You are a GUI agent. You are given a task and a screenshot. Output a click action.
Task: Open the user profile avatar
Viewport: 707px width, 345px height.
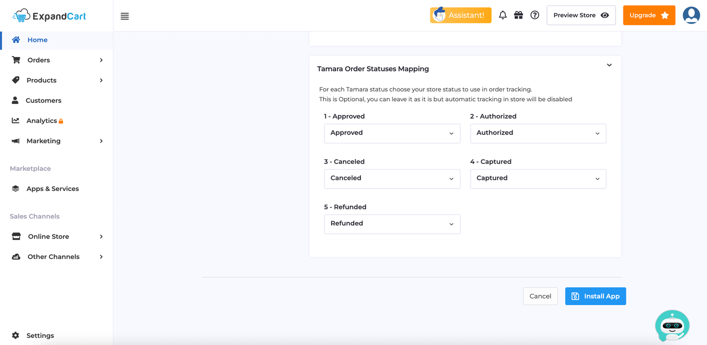coord(691,15)
